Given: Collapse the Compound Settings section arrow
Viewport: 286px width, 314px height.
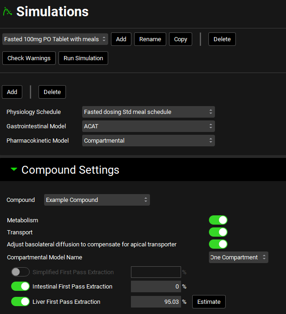Looking at the screenshot, I should click(x=14, y=170).
